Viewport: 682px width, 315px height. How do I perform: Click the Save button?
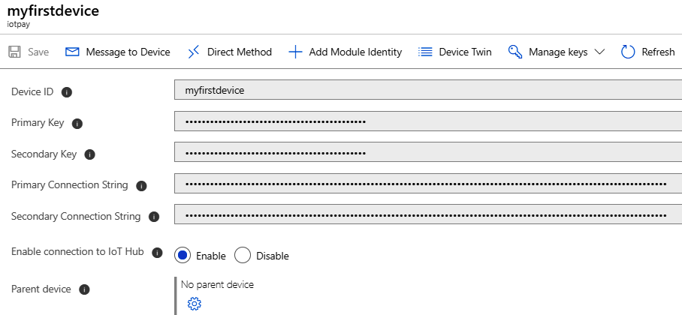coord(29,52)
